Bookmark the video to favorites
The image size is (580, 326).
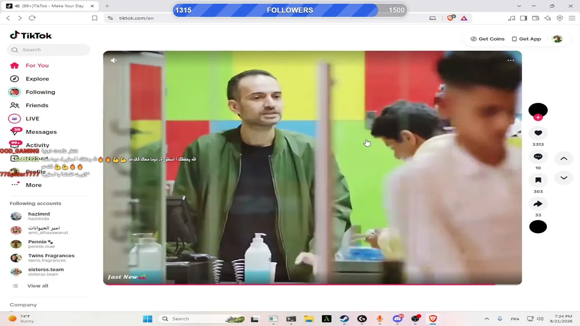pos(538,180)
